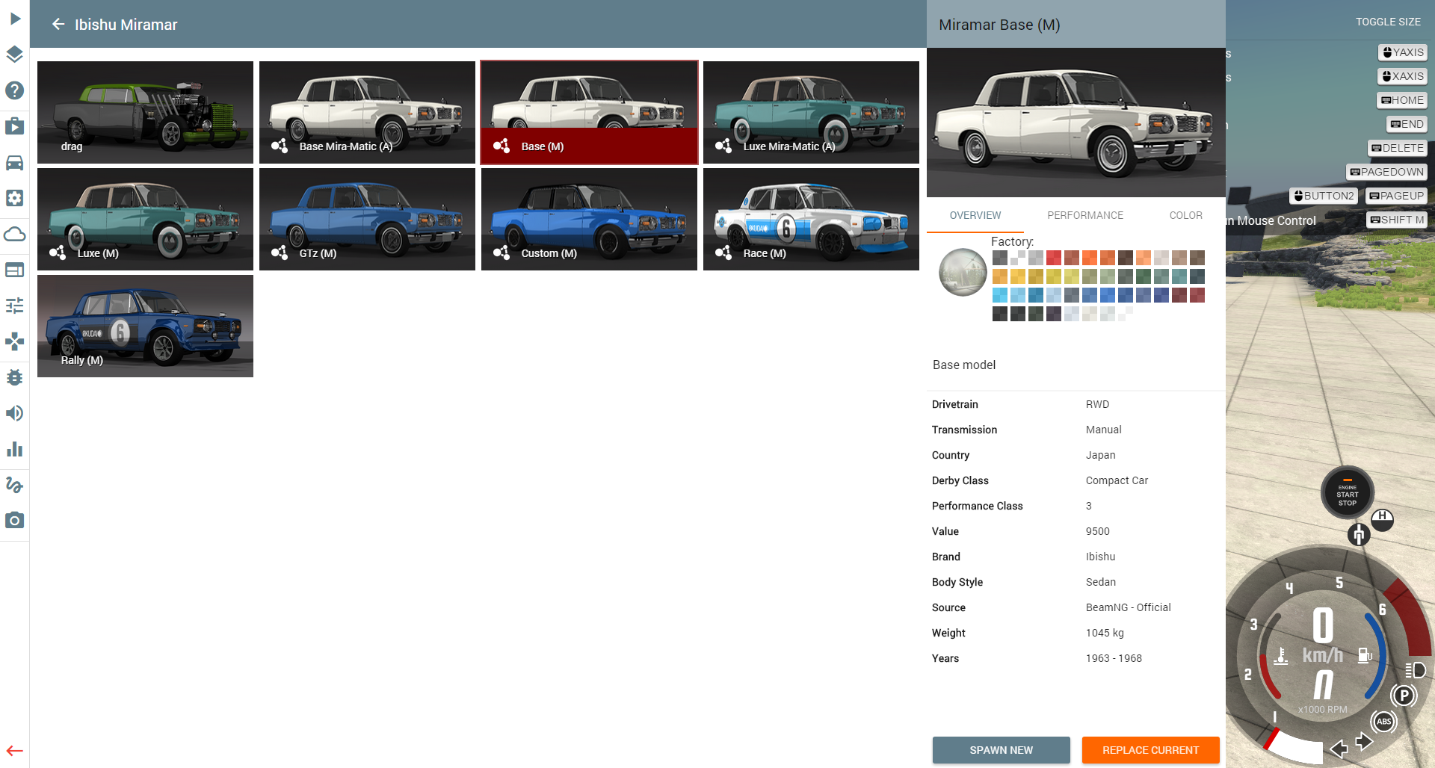
Task: Open the bug icon in the sidebar
Action: pos(15,377)
